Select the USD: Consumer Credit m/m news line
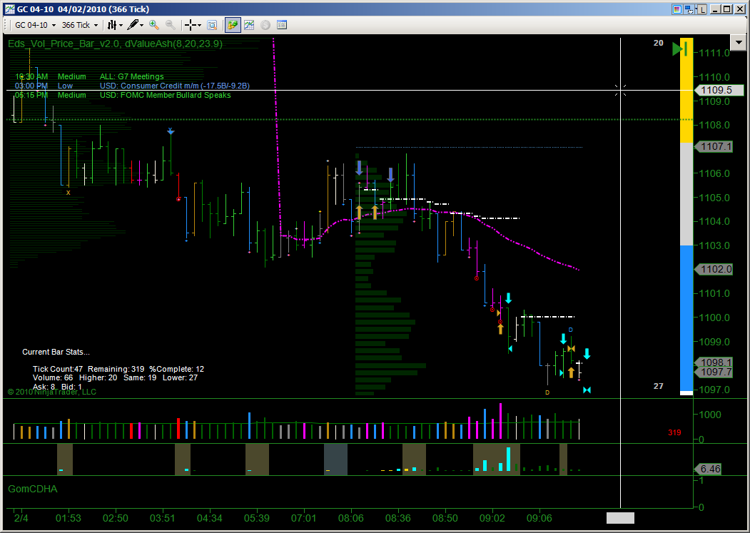 [x=132, y=86]
